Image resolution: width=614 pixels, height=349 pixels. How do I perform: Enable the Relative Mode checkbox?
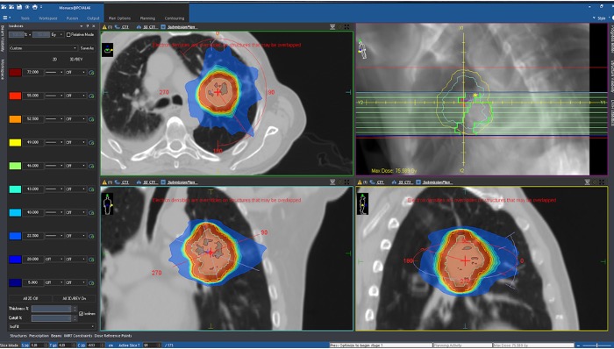coord(68,34)
